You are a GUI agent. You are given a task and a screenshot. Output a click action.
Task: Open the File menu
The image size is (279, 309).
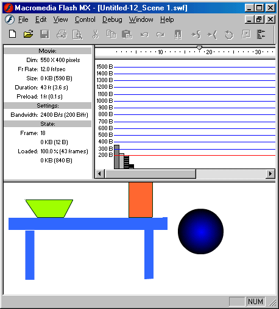point(23,19)
